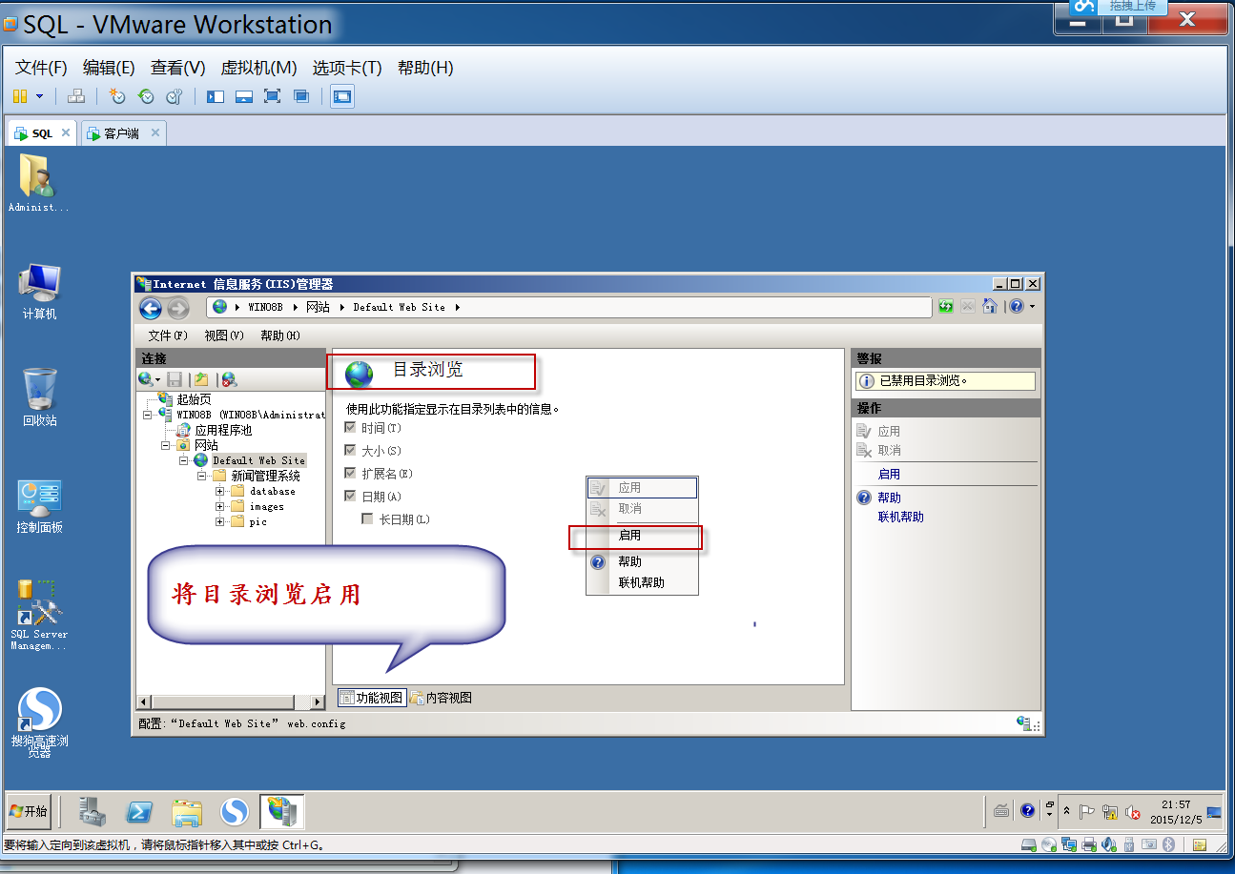Collapse the 新闻管理系统 folder node

click(x=202, y=476)
